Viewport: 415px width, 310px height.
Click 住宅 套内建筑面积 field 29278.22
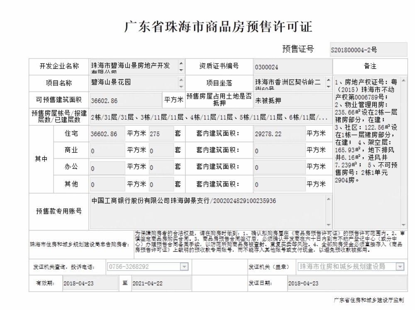[280, 134]
